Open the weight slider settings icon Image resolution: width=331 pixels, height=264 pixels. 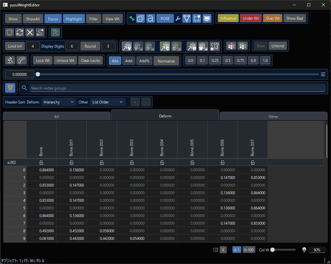[x=323, y=74]
